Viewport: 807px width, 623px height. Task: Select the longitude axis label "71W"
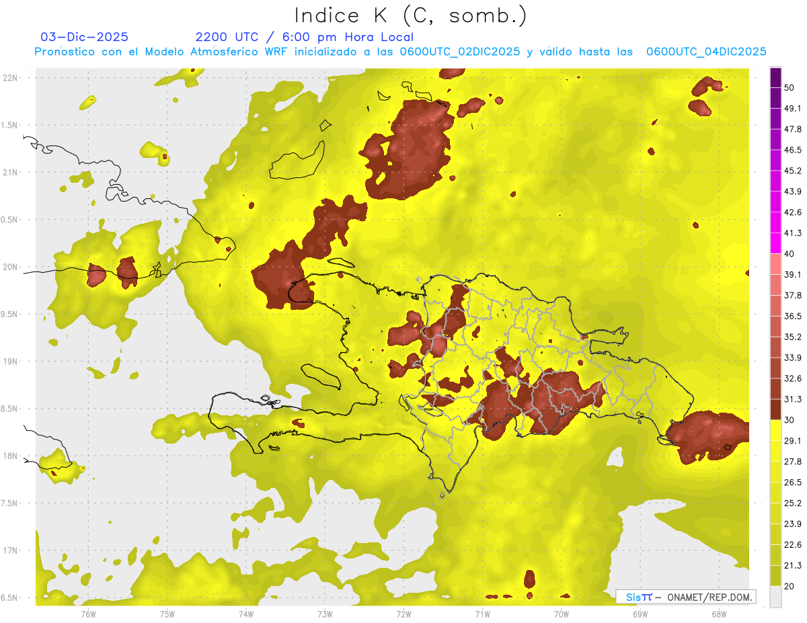click(x=482, y=614)
